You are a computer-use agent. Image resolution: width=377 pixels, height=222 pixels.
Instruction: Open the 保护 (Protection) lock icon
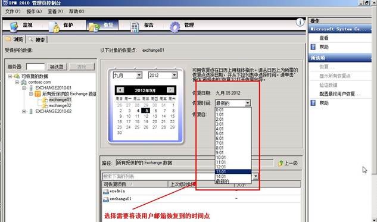[54, 27]
